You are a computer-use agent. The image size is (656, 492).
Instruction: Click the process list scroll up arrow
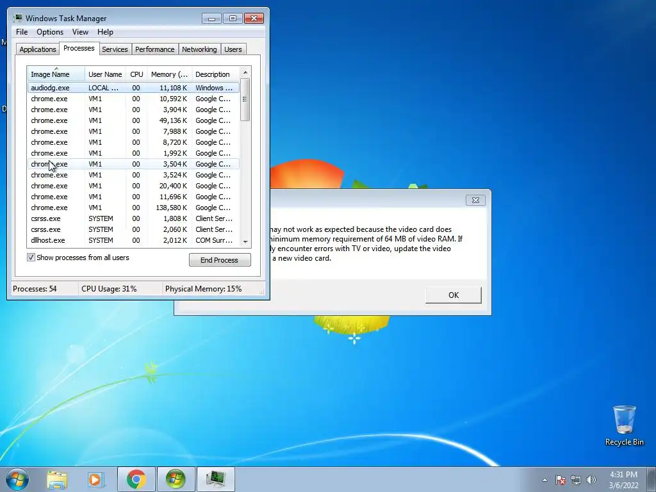pyautogui.click(x=245, y=72)
